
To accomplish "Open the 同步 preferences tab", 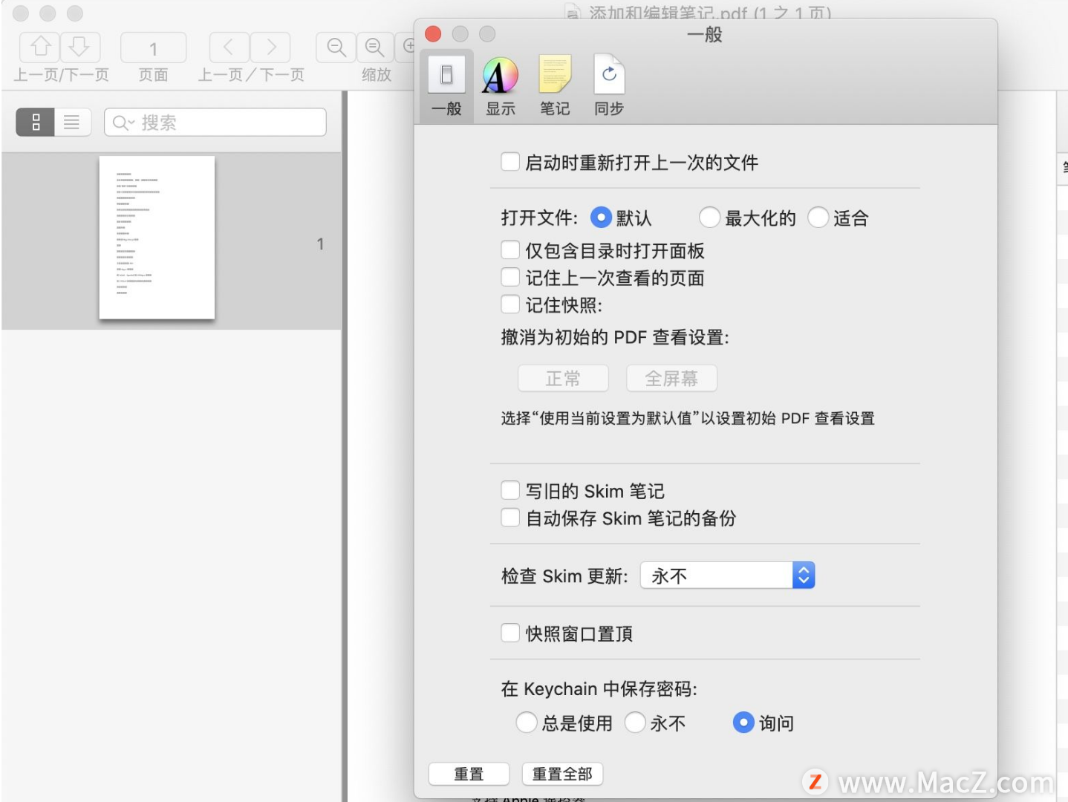I will tap(609, 86).
